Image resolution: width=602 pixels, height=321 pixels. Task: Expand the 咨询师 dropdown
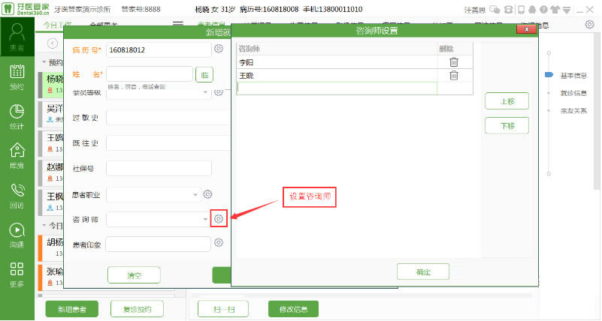(205, 219)
